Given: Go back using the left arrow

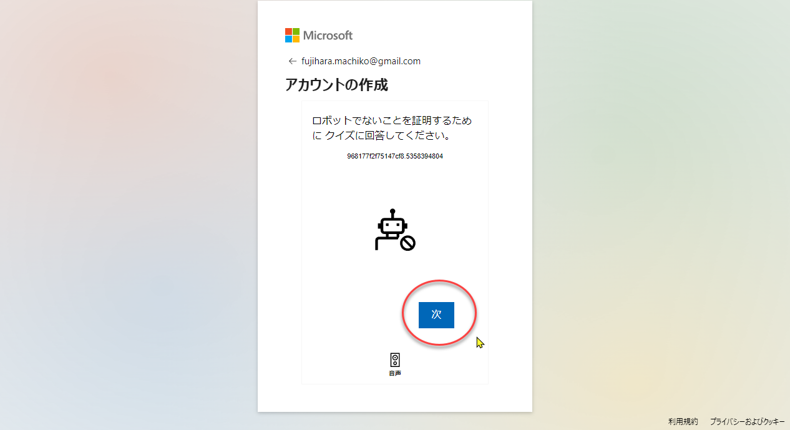Looking at the screenshot, I should coord(292,61).
